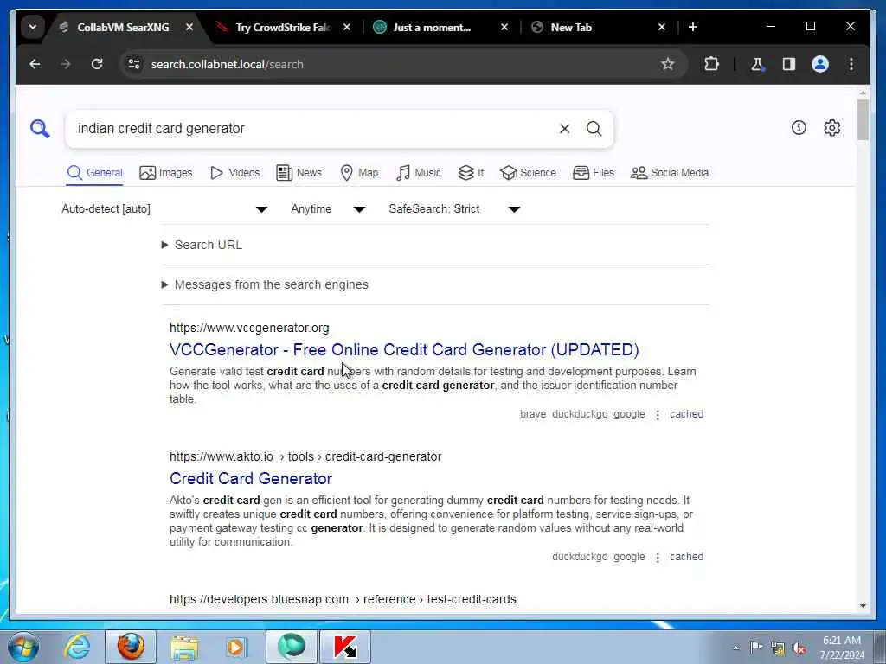886x664 pixels.
Task: Open Windows Media Player in taskbar
Action: pyautogui.click(x=236, y=647)
